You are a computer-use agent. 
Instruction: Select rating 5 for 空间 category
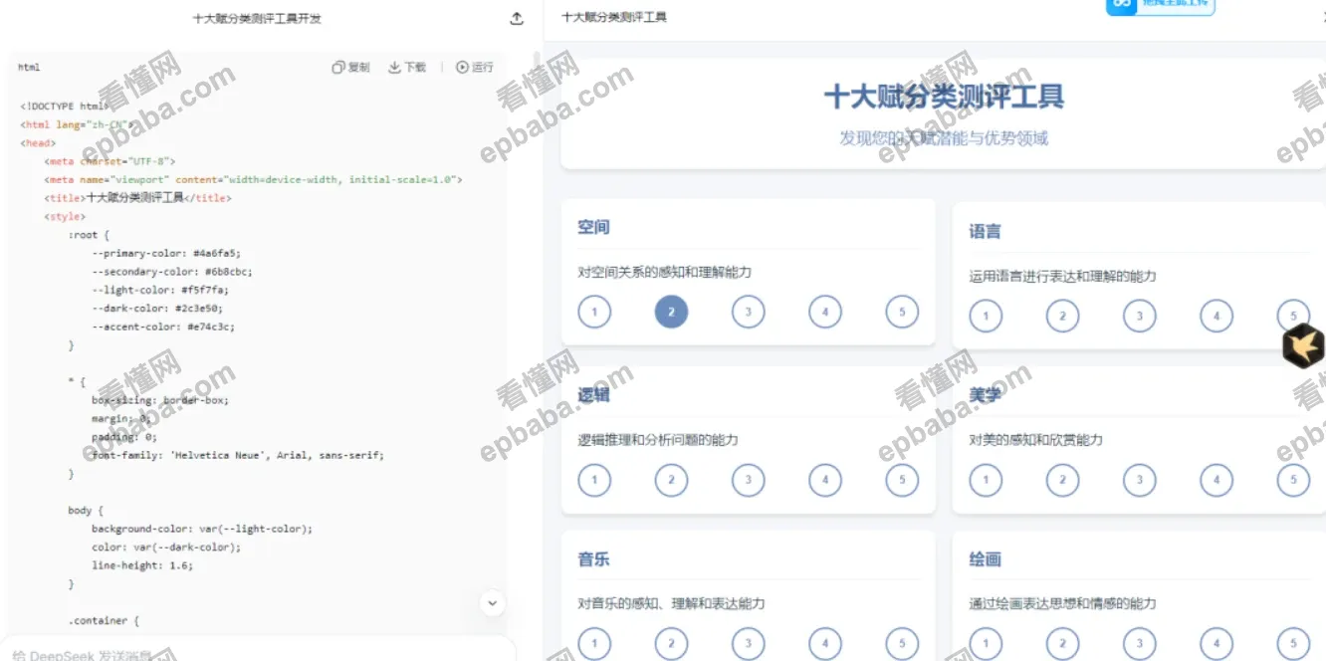click(x=901, y=312)
